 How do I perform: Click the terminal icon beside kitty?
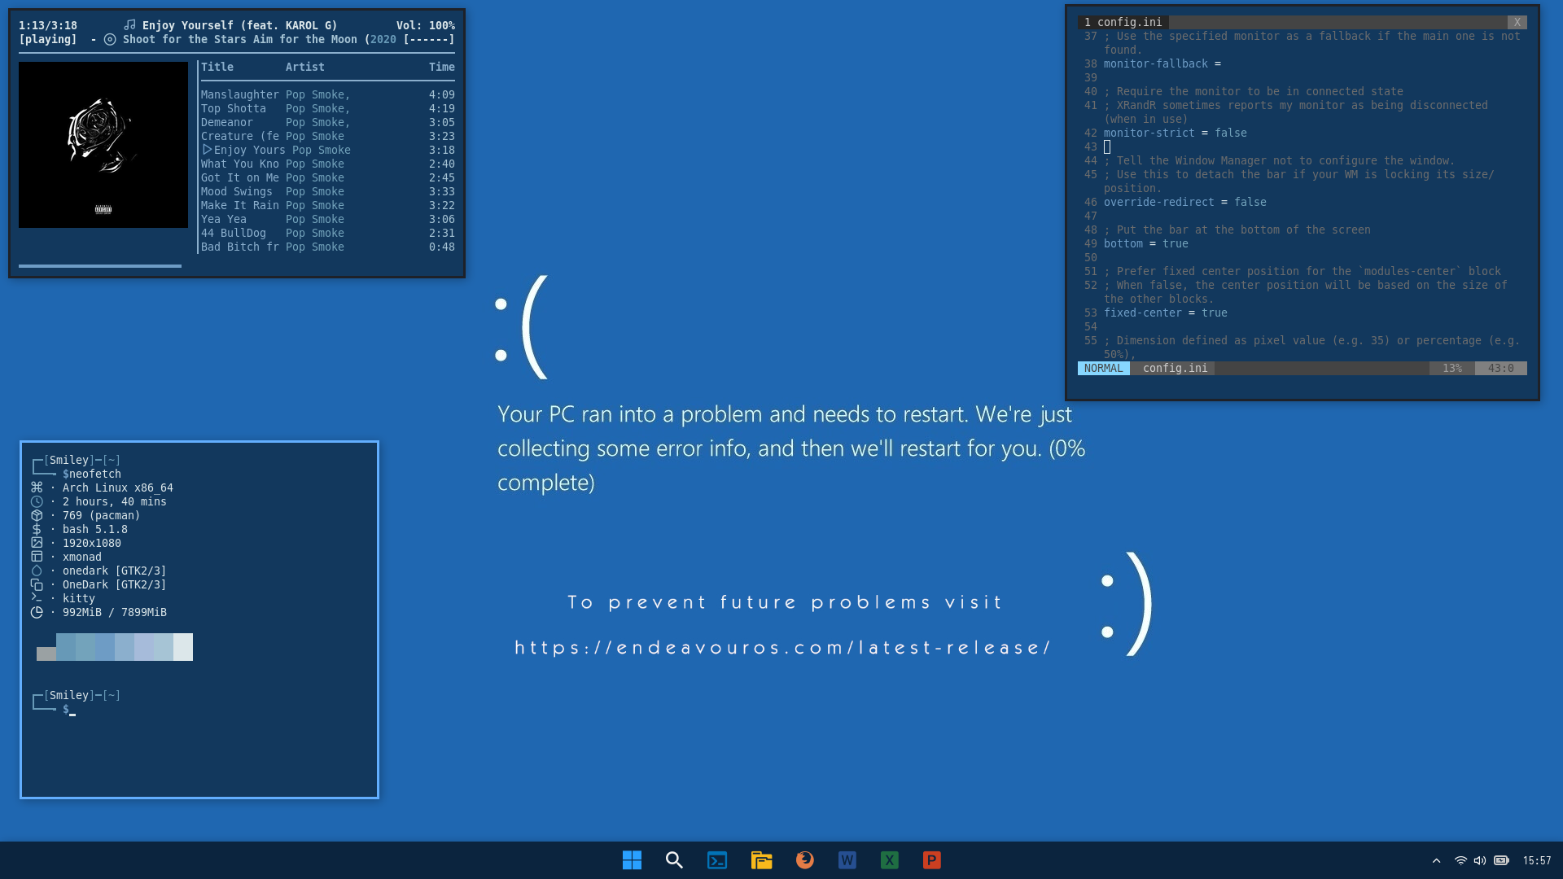coord(37,598)
